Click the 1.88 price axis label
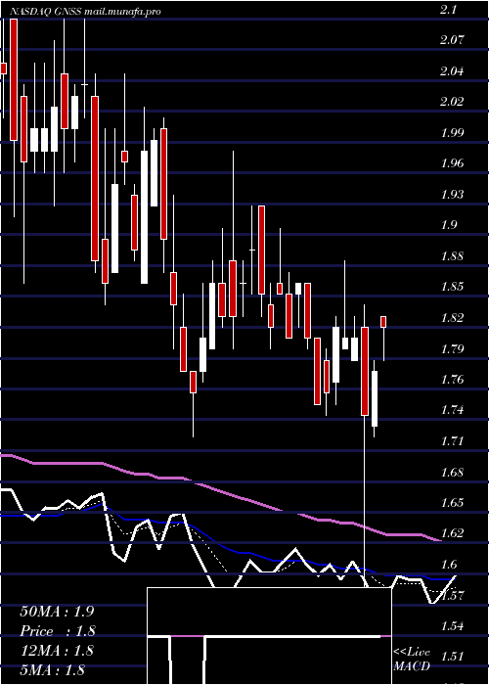Viewport: 489px width, 685px height. coord(452,256)
